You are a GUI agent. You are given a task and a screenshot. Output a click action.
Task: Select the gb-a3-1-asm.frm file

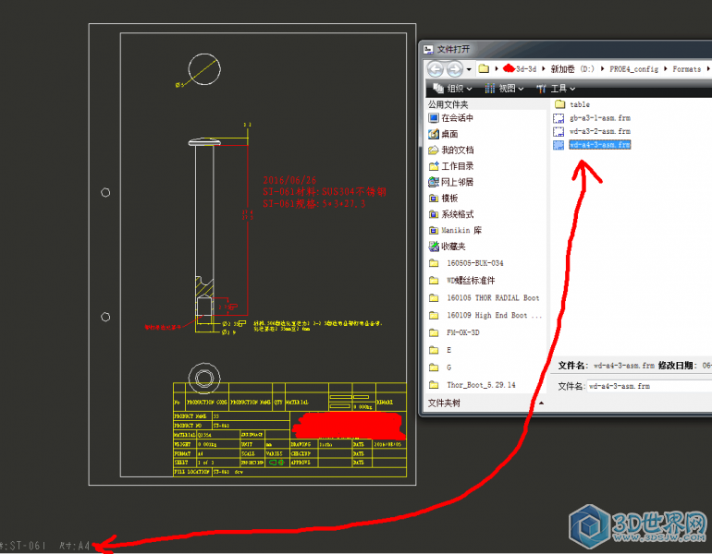[592, 118]
